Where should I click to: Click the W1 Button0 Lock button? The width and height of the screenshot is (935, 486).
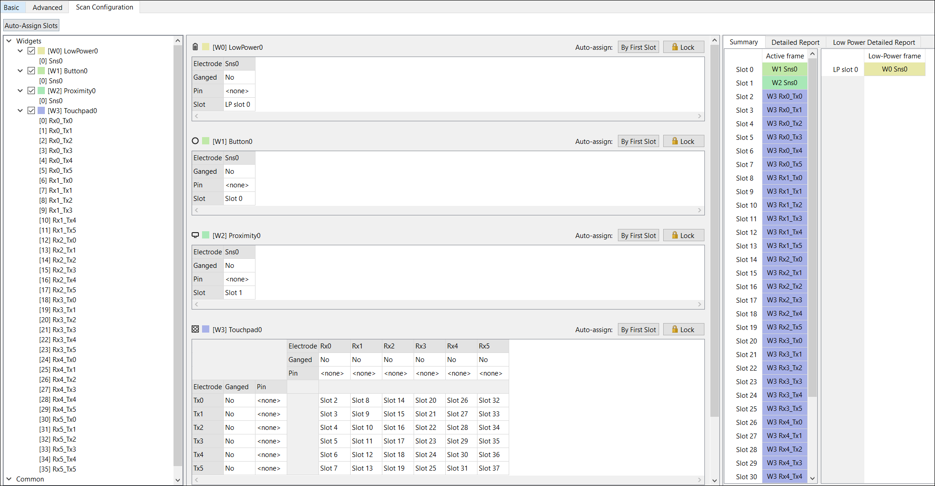coord(684,141)
